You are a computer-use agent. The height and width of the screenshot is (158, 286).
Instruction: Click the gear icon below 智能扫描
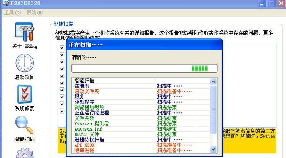coord(25,153)
